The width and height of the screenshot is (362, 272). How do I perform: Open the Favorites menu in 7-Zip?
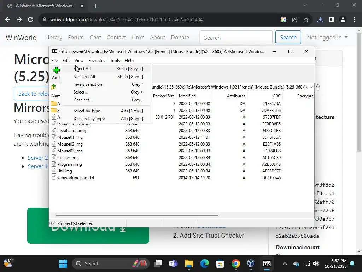[x=97, y=60]
